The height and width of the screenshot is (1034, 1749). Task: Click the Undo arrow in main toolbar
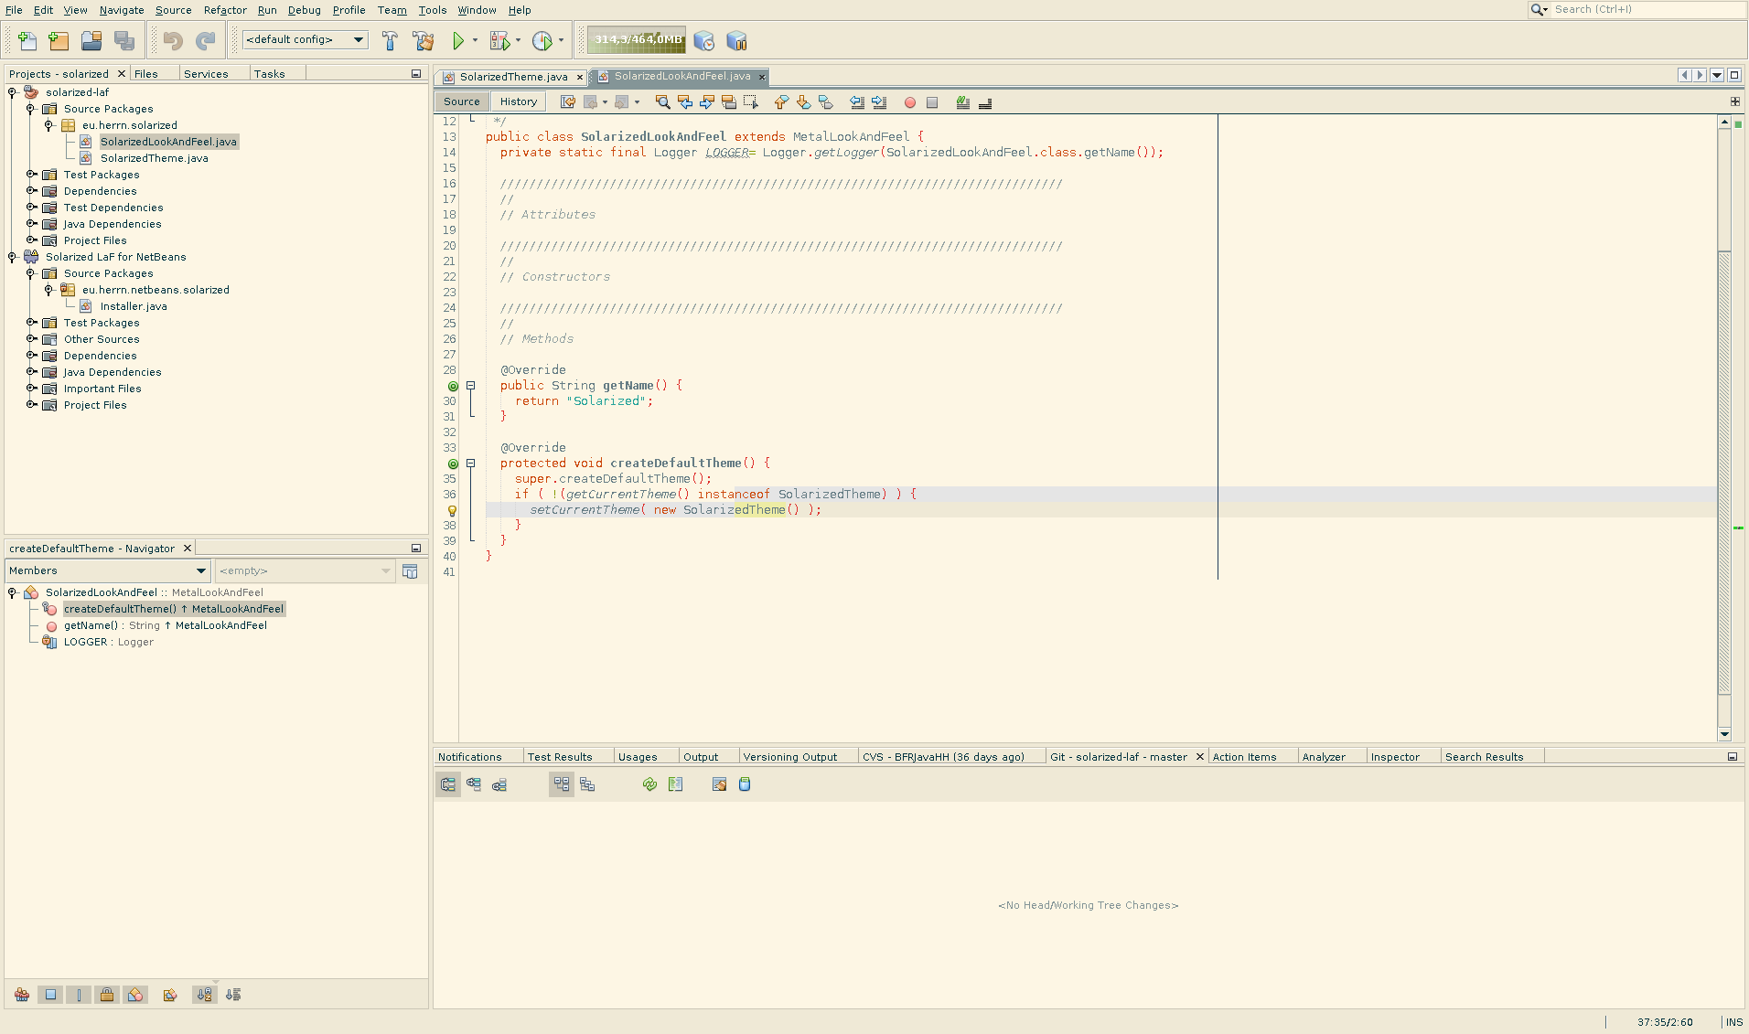(173, 40)
